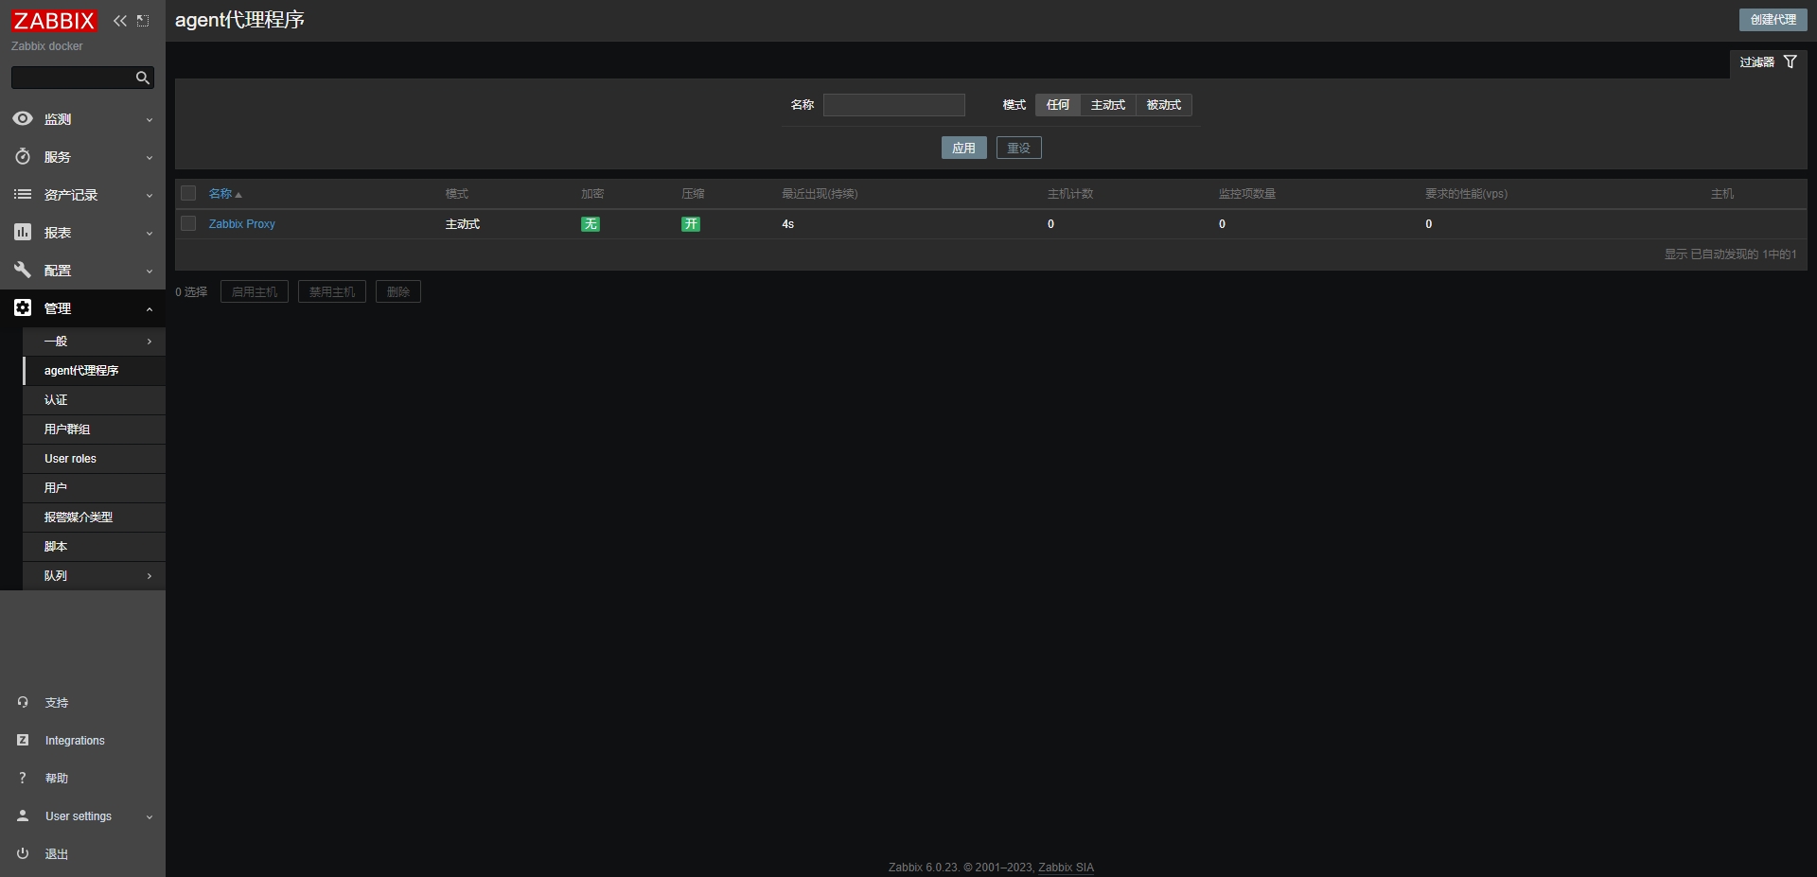Click the sidebar kiosk-mode icon
The image size is (1817, 877).
click(143, 21)
